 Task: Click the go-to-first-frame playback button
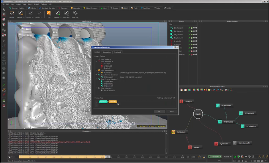[x=235, y=161]
